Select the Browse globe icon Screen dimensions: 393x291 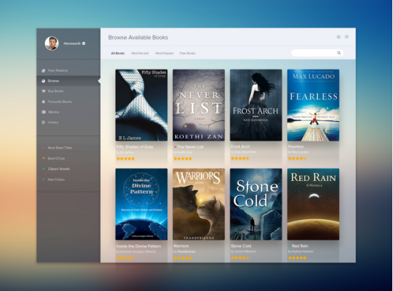click(43, 81)
